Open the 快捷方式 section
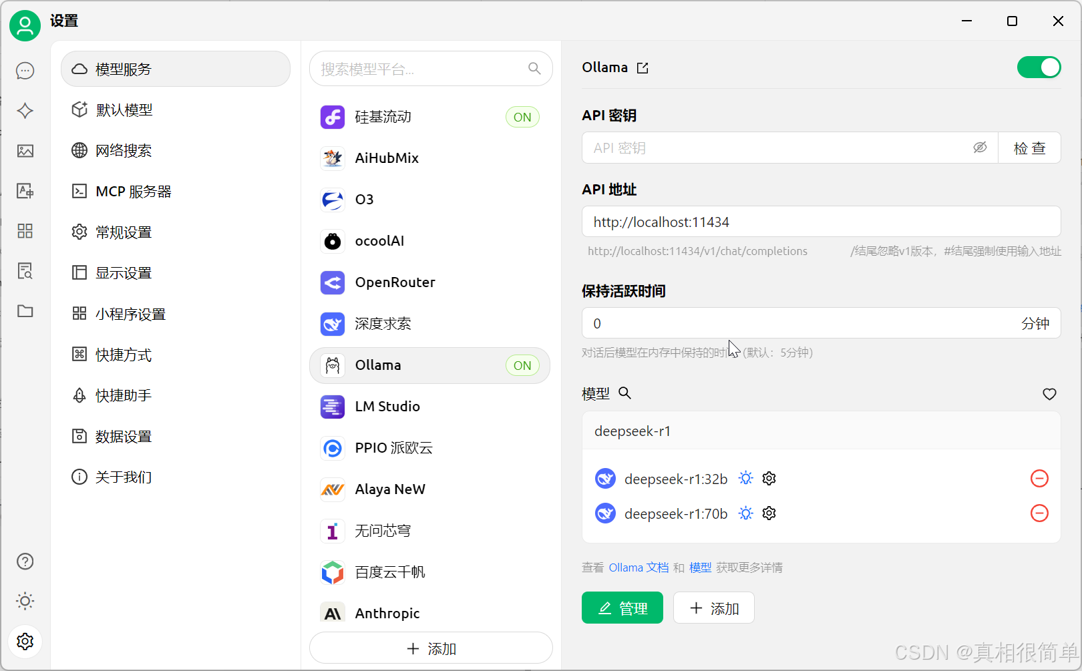 coord(176,355)
